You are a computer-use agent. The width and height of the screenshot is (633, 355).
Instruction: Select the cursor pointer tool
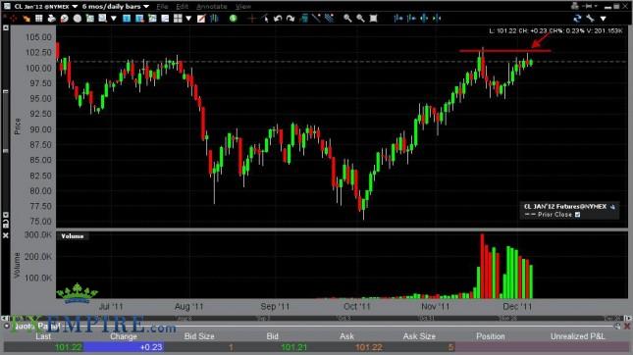pos(264,19)
